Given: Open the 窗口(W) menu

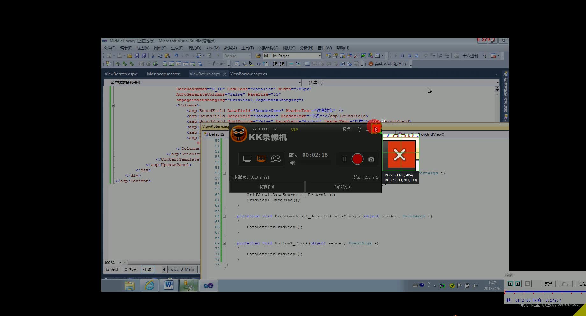Looking at the screenshot, I should click(325, 48).
